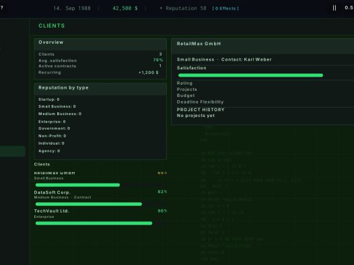The height and width of the screenshot is (265, 354).
Task: Click the 0.5 game speed indicator
Action: (x=349, y=7)
